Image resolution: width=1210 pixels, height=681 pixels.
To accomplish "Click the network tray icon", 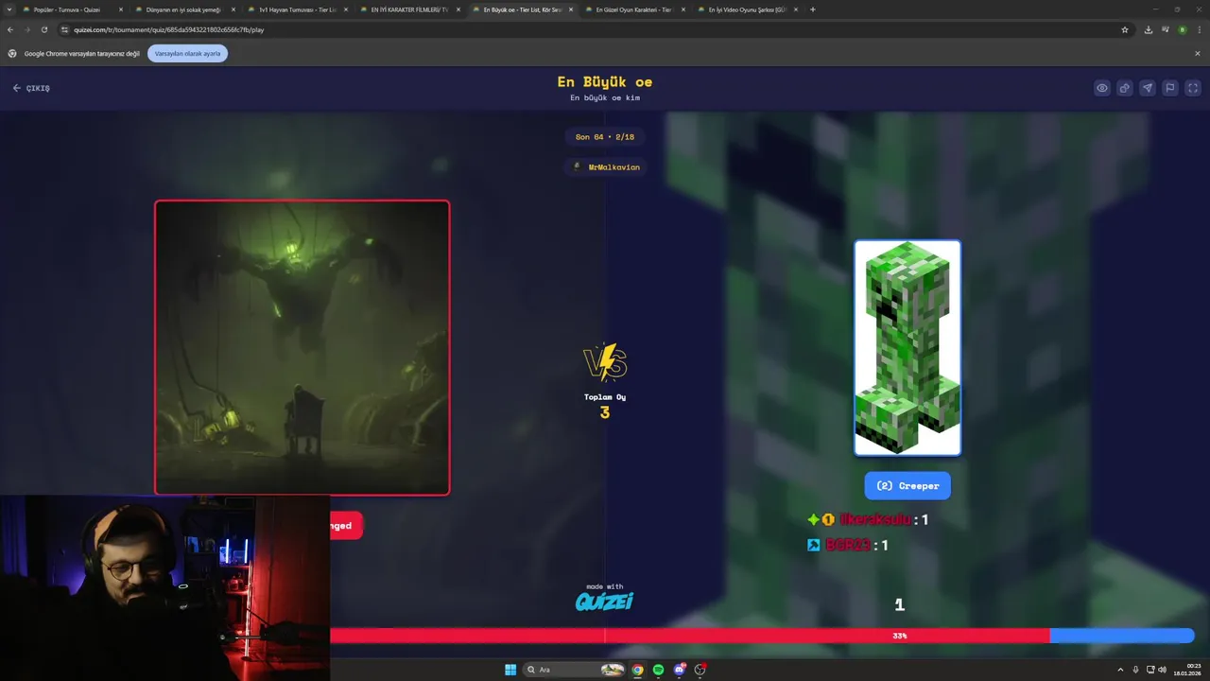I will click(1150, 670).
